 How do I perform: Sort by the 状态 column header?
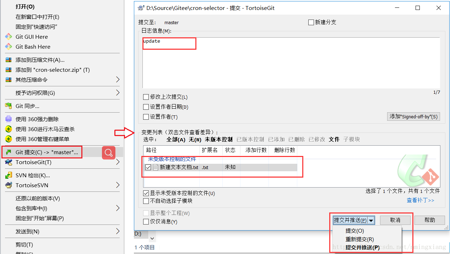[231, 150]
